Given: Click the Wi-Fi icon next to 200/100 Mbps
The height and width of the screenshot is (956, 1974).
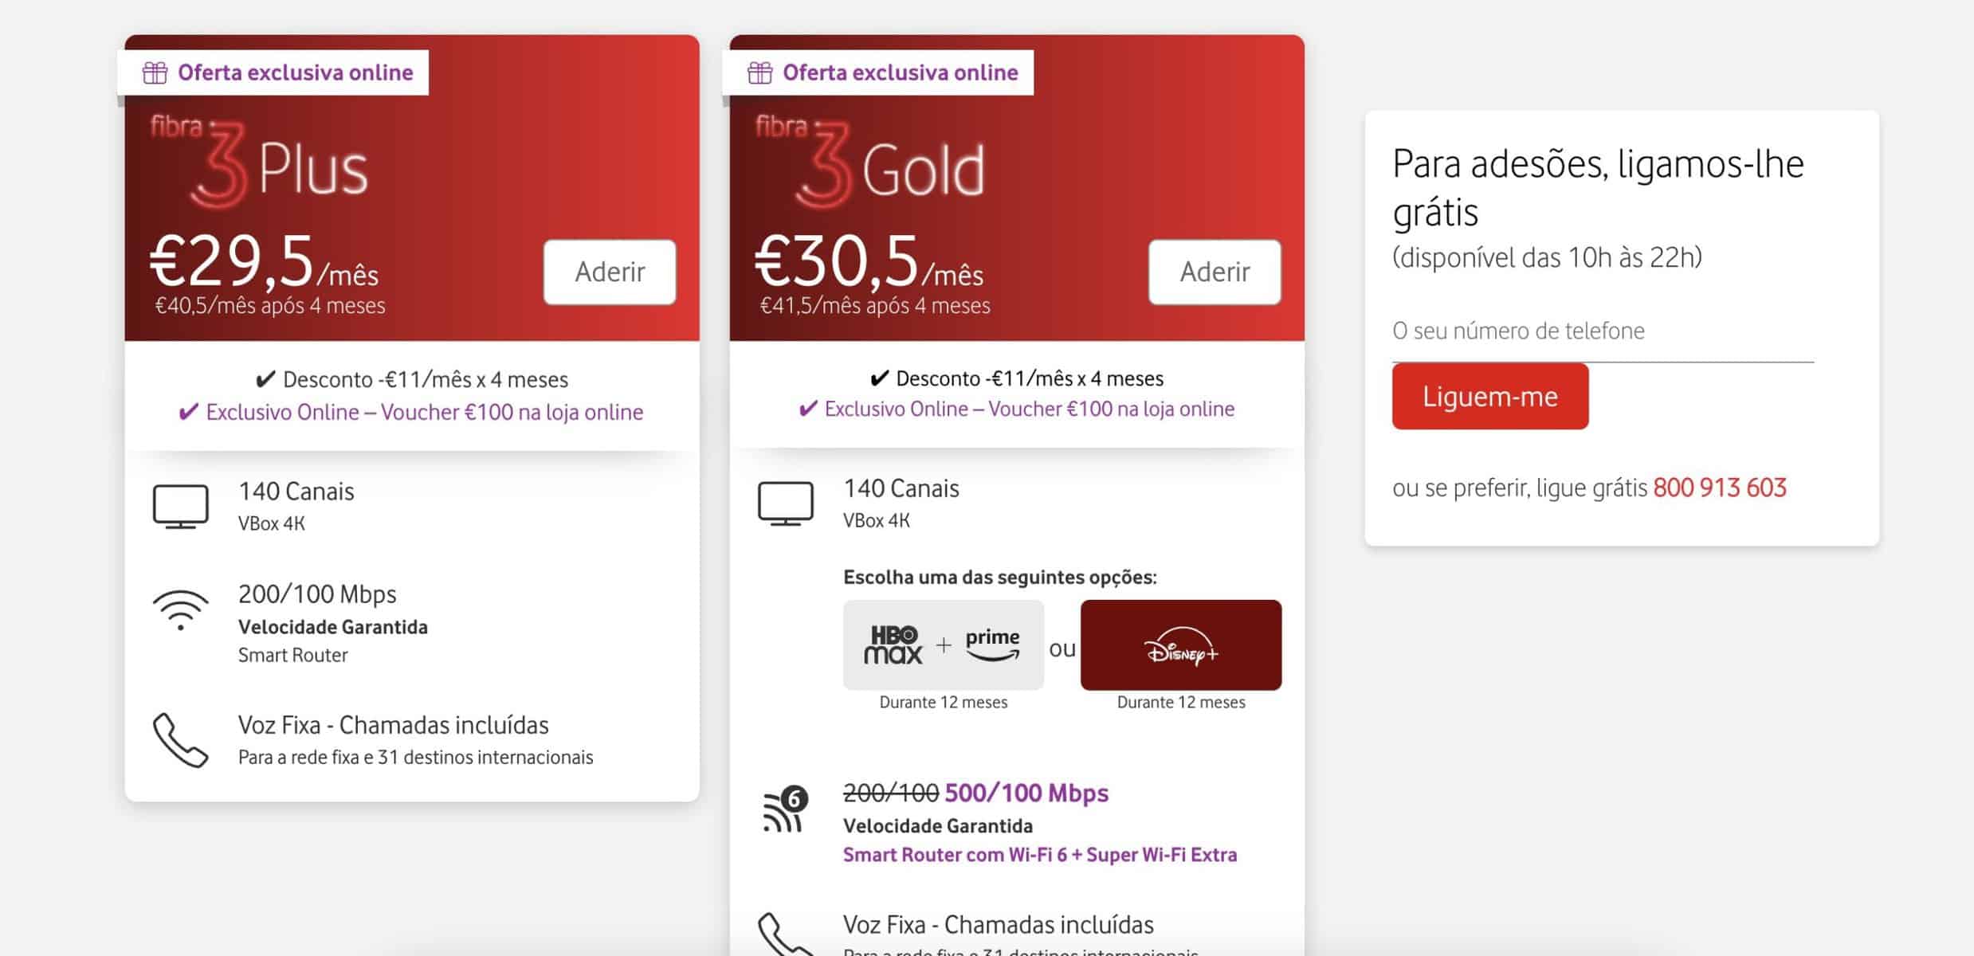Looking at the screenshot, I should [x=181, y=611].
